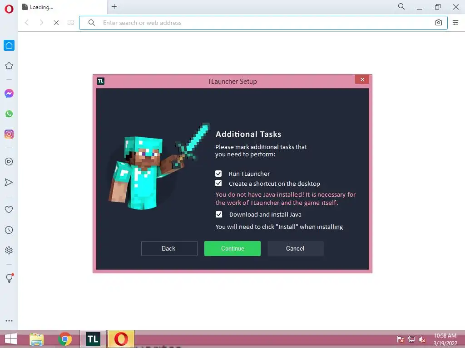Viewport: 465px width, 348px height.
Task: Open the Windows Start button
Action: pyautogui.click(x=11, y=339)
